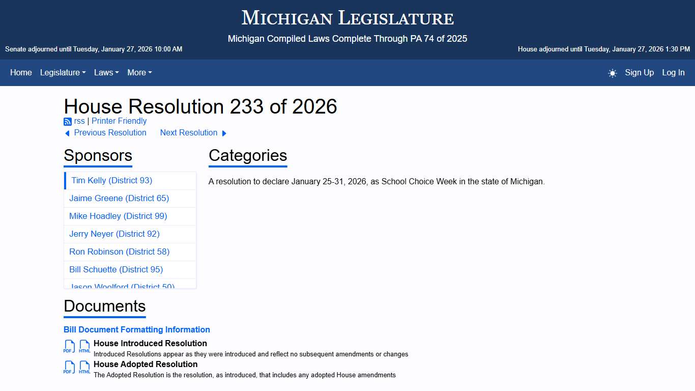Open Bill Document Formatting Information
This screenshot has height=391, width=695.
pyautogui.click(x=136, y=329)
